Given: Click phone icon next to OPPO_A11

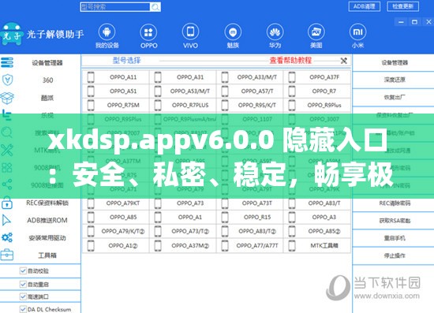Looking at the screenshot, I should pyautogui.click(x=91, y=77).
